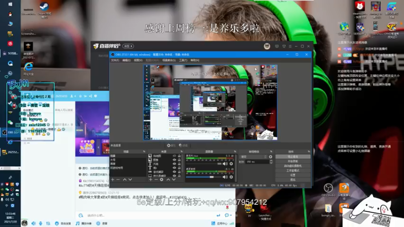The height and width of the screenshot is (227, 404).
Task: Open the 帮助(H) menu in OBS
Action: pyautogui.click(x=195, y=60)
